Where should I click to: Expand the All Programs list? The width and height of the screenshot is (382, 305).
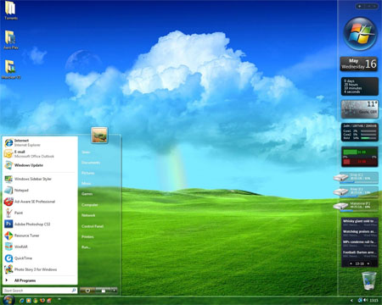click(x=40, y=280)
